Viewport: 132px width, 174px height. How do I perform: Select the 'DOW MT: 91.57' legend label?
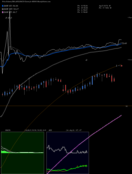11,9
